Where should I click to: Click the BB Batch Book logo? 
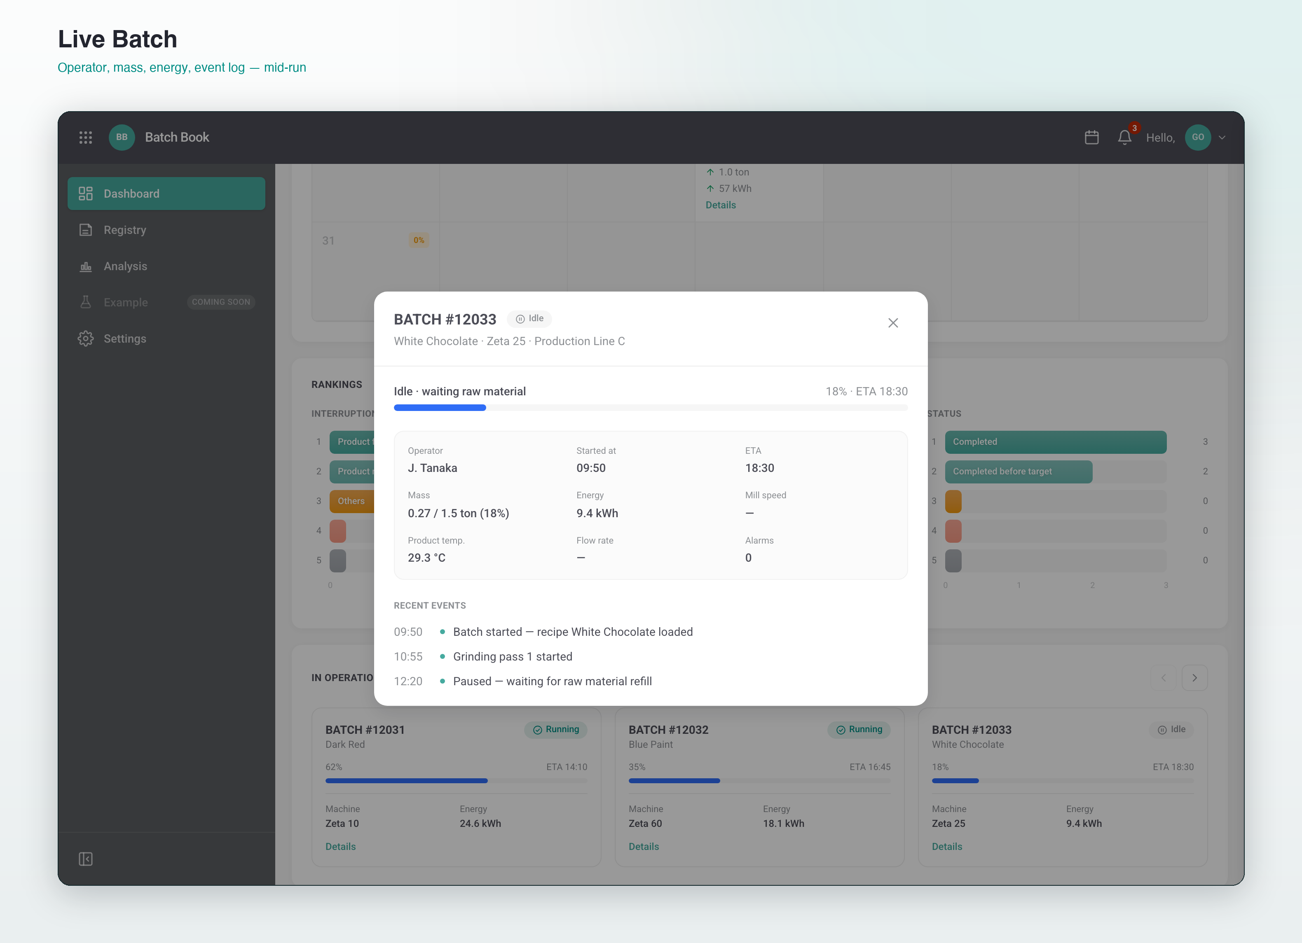pos(122,138)
